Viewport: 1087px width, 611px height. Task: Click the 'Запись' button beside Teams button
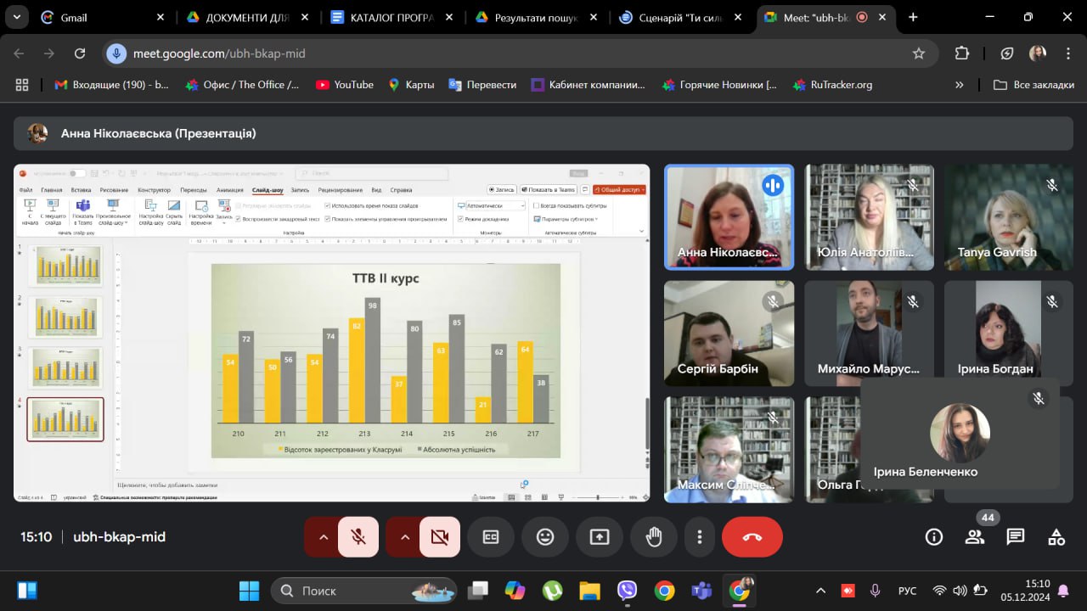click(502, 189)
